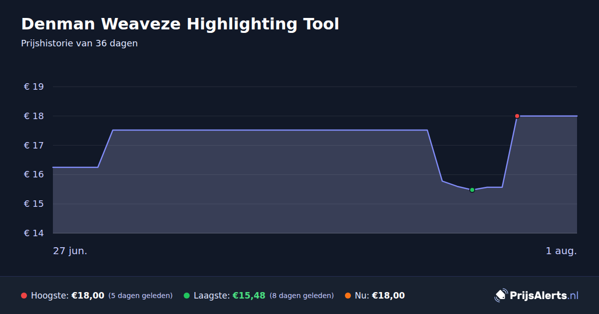This screenshot has width=599, height=314.
Task: Click the 1 aug. end date label
Action: pyautogui.click(x=561, y=251)
